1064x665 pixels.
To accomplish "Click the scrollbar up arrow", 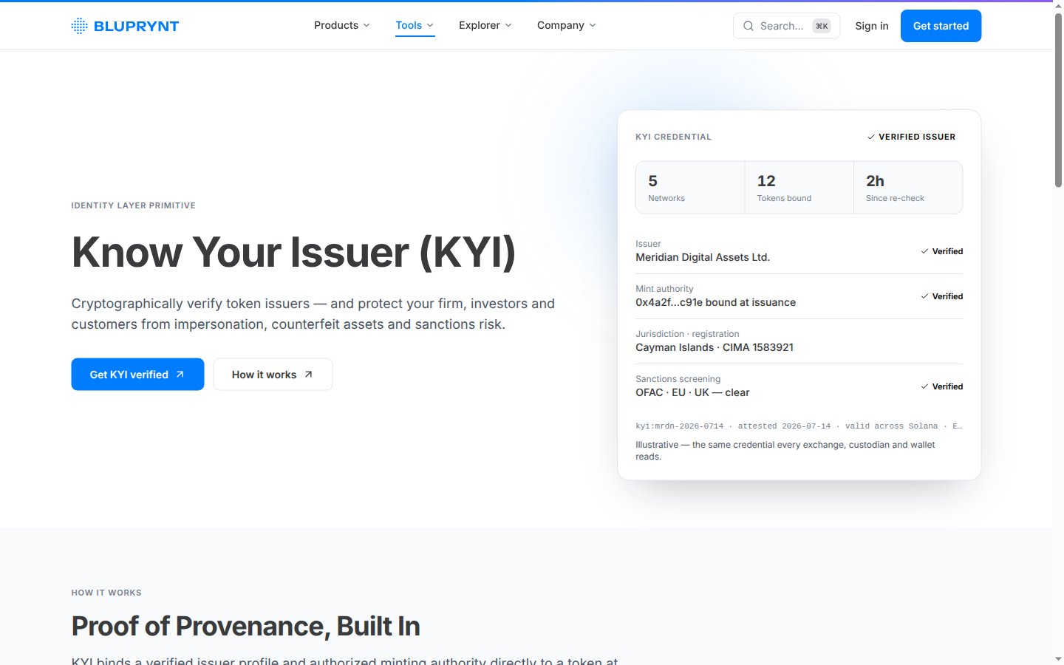I will (x=1058, y=6).
